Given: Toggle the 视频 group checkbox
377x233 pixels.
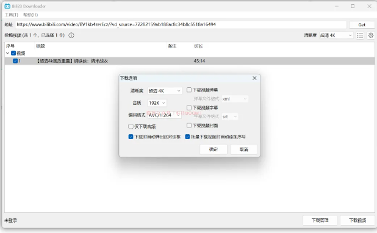Looking at the screenshot, I should (x=13, y=53).
